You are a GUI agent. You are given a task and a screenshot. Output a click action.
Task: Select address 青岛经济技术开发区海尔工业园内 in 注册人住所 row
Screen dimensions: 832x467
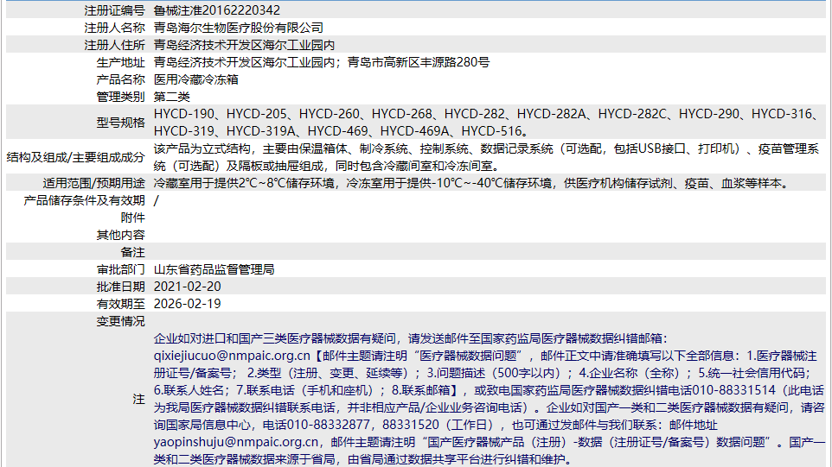[x=244, y=45]
